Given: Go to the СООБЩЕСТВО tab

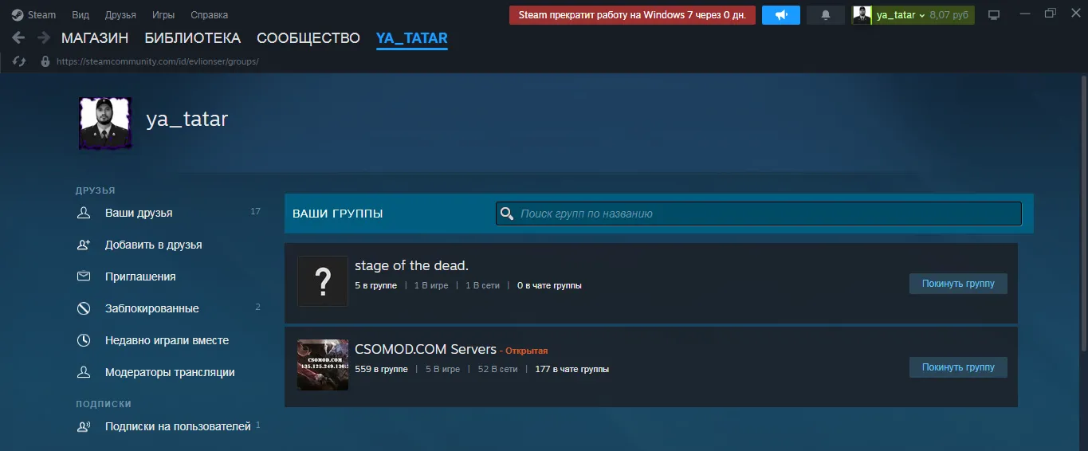Looking at the screenshot, I should [308, 38].
